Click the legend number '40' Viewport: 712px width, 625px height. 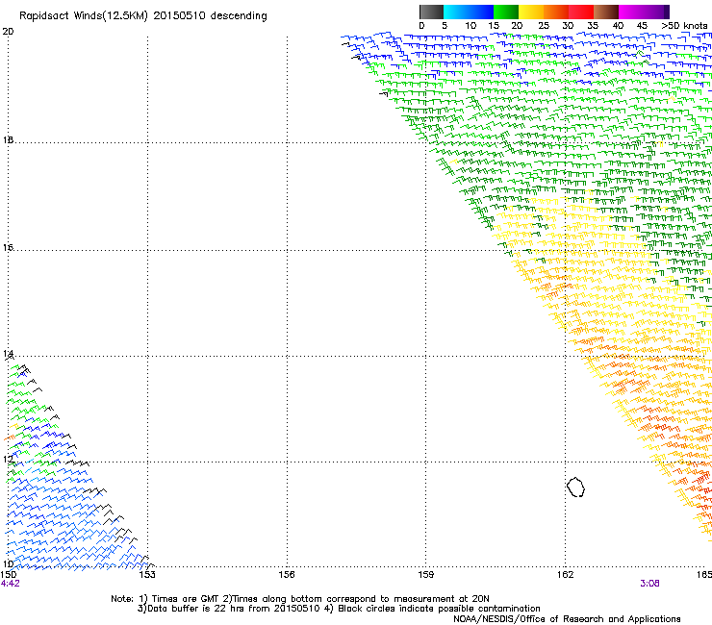point(618,26)
